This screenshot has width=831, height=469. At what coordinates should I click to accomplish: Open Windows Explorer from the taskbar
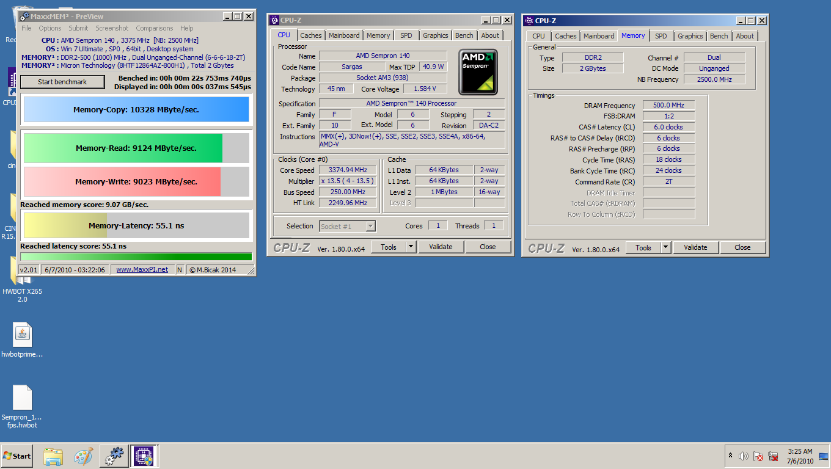point(53,456)
